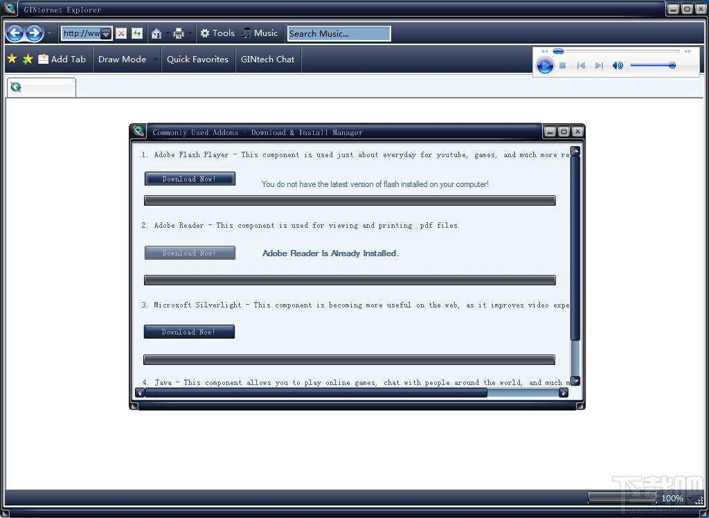Screen dimensions: 709x518
Task: Click the Adobe Reader download progress bar
Action: coord(350,280)
